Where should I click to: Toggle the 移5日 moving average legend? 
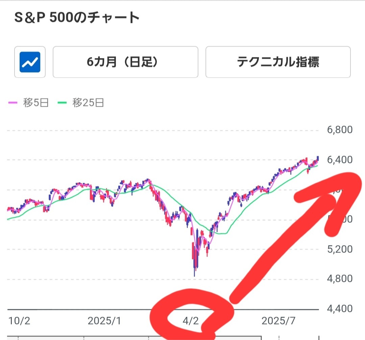tap(28, 103)
